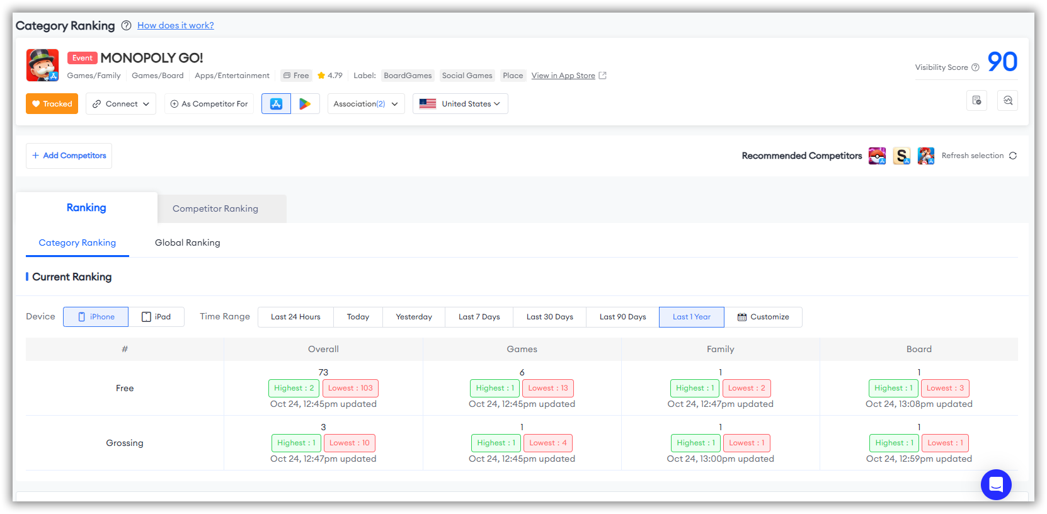Click the 4.79 star rating
Screen dimensions: 1047x514
[x=330, y=76]
